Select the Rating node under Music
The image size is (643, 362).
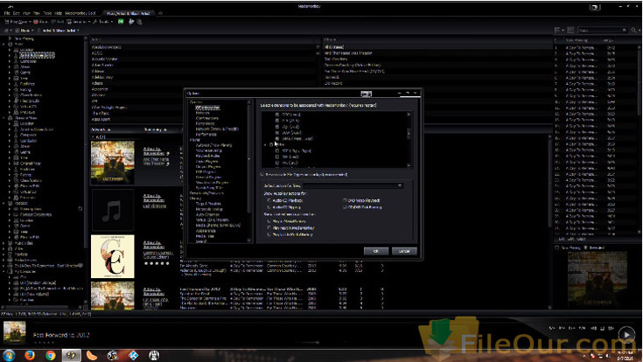25,89
